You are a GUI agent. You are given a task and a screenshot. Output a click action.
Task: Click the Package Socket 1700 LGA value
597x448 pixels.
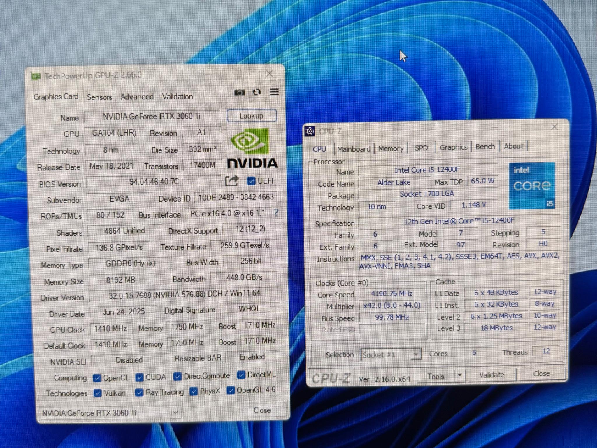pyautogui.click(x=427, y=194)
